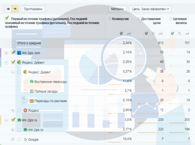Image resolution: width=195 pixels, height=145 pixels.
Task: Click the nested link.2gis.ru icon
Action: (25, 130)
